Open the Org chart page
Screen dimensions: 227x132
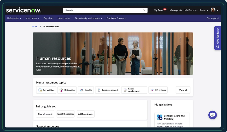(x=48, y=18)
